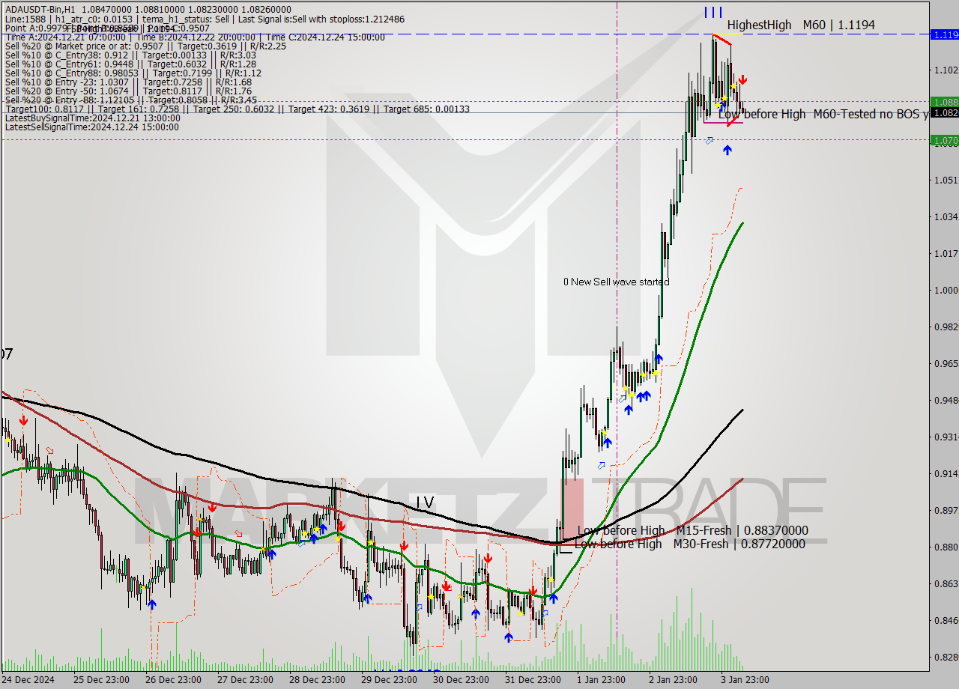Select 'Low before High M30-Fresh | 0.87720000' label

click(x=690, y=544)
